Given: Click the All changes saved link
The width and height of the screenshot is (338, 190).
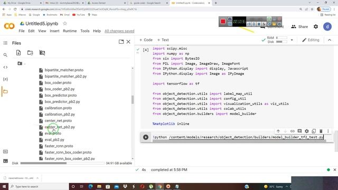Looking at the screenshot, I should [119, 31].
